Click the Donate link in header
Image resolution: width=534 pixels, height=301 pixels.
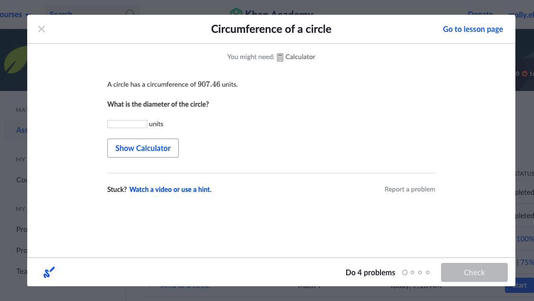[480, 13]
